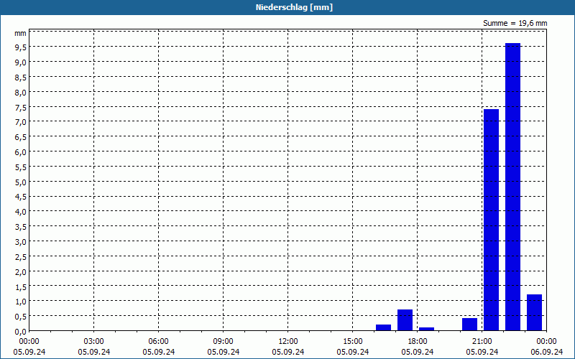Image resolution: width=575 pixels, height=359 pixels.
Task: Click the y-axis value '7,5'
Action: coord(21,107)
